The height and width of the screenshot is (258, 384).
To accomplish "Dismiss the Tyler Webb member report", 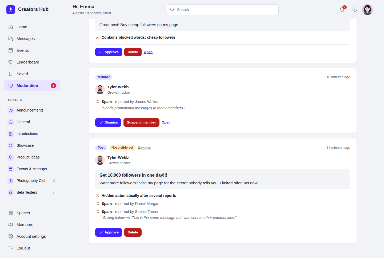I will click(108, 122).
